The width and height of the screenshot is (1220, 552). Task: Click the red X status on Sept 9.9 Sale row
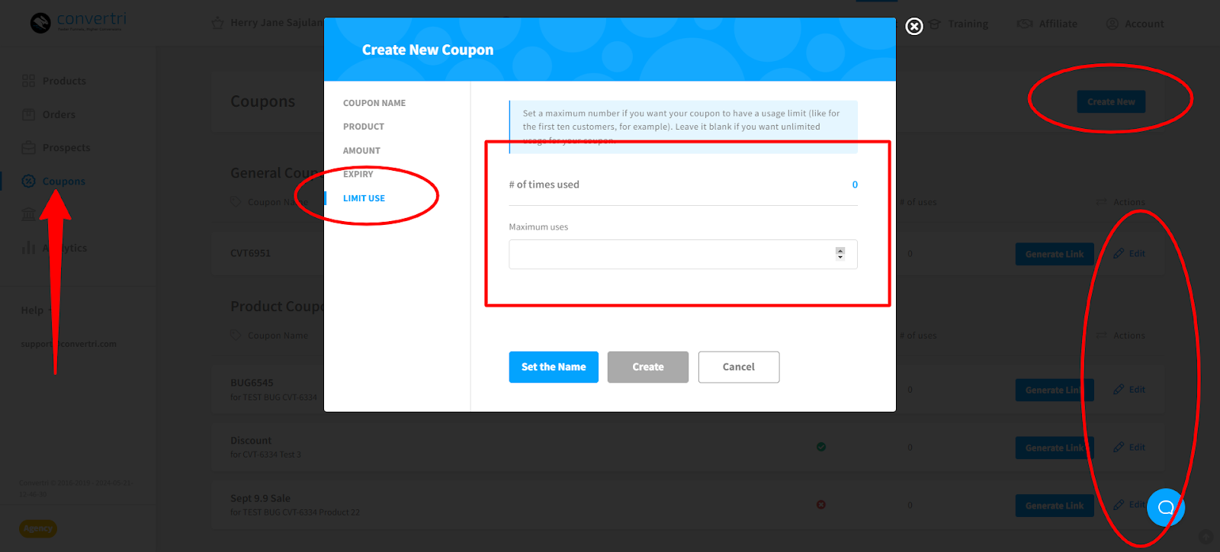(821, 505)
